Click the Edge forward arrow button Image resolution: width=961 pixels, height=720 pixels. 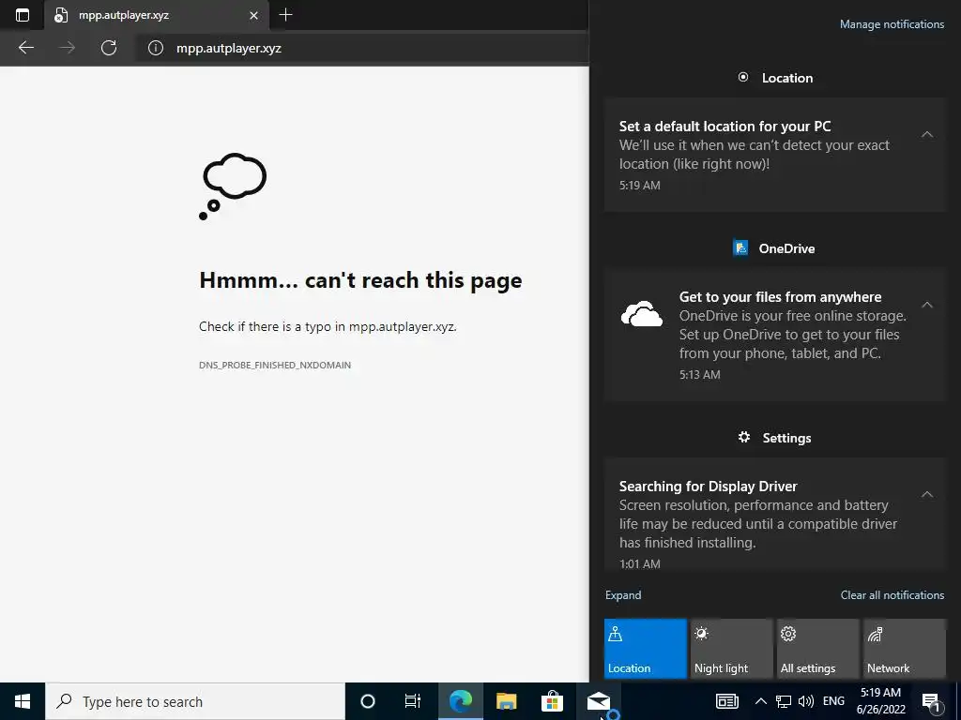(x=67, y=48)
